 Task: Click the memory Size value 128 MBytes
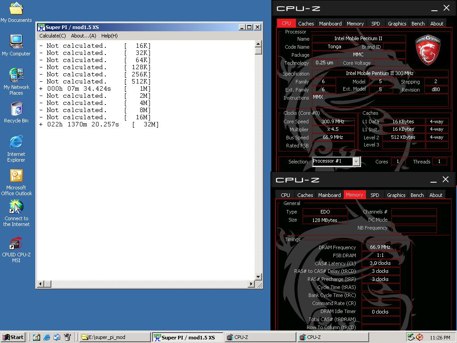[x=325, y=220]
